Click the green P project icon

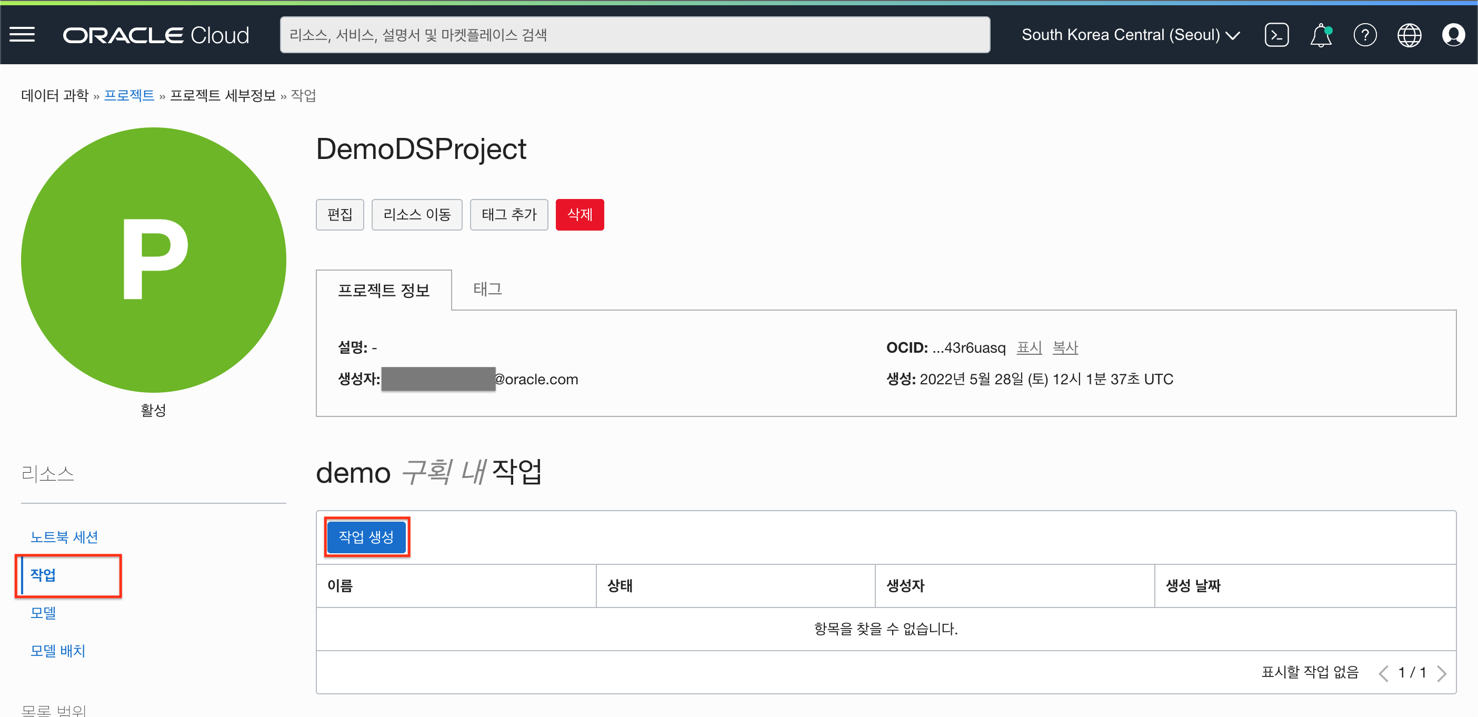click(x=154, y=260)
